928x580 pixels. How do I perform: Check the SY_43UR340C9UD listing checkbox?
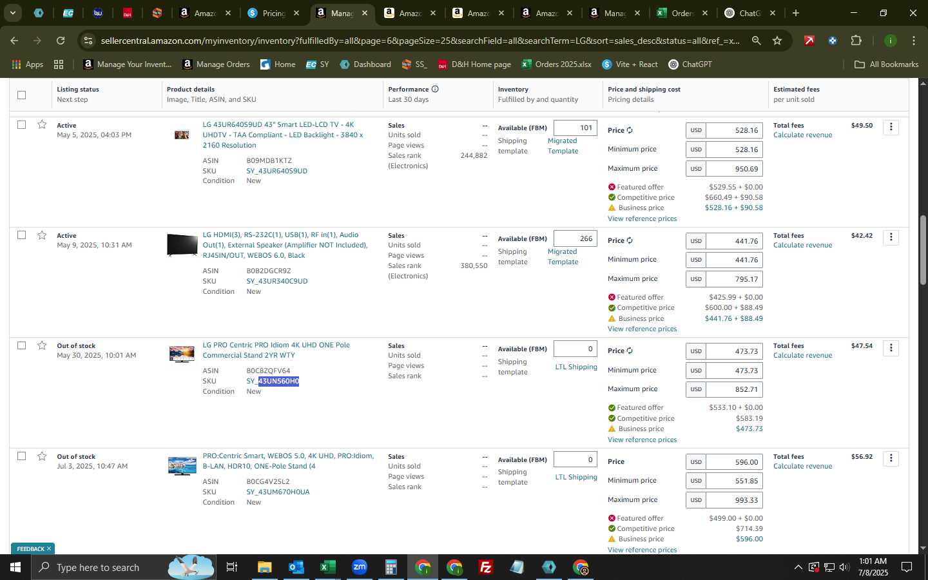(21, 235)
